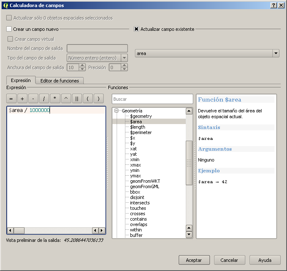Select xmin function
The width and height of the screenshot is (287, 271).
pos(135,159)
